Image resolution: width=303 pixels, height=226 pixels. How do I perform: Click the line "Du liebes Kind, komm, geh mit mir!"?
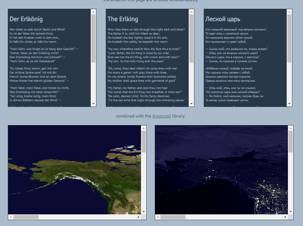coord(34,68)
